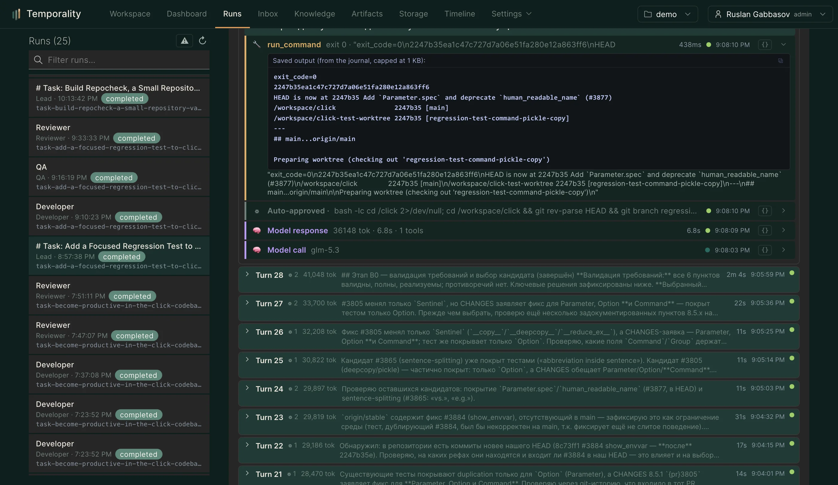Viewport: 838px width, 485px height.
Task: Click the warning triangle runs filter
Action: pos(185,41)
